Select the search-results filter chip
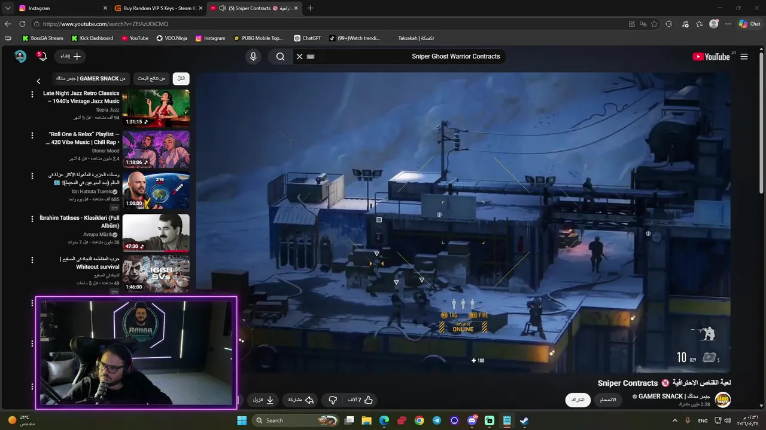 [151, 78]
